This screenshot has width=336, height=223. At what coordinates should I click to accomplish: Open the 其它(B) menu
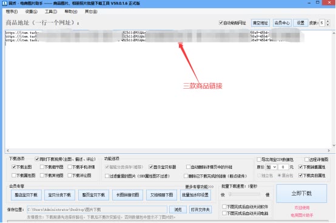[91, 12]
